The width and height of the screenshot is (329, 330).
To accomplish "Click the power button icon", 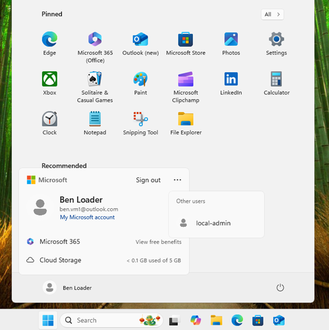I will [x=280, y=287].
